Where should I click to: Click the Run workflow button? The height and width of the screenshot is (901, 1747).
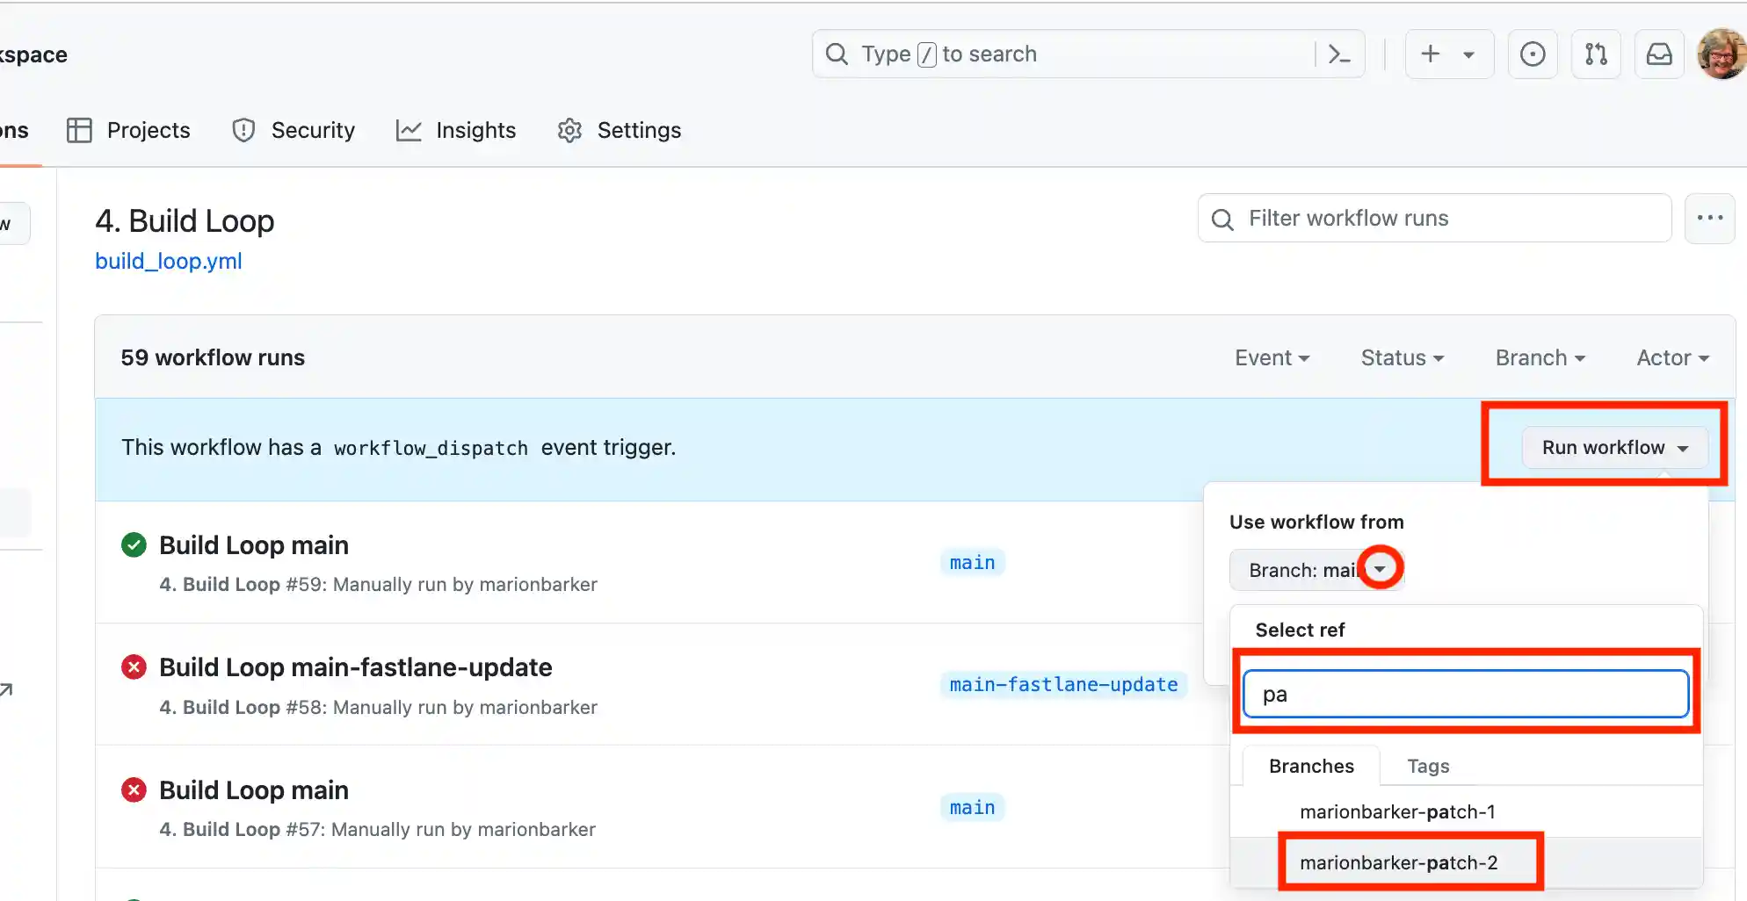(x=1614, y=448)
